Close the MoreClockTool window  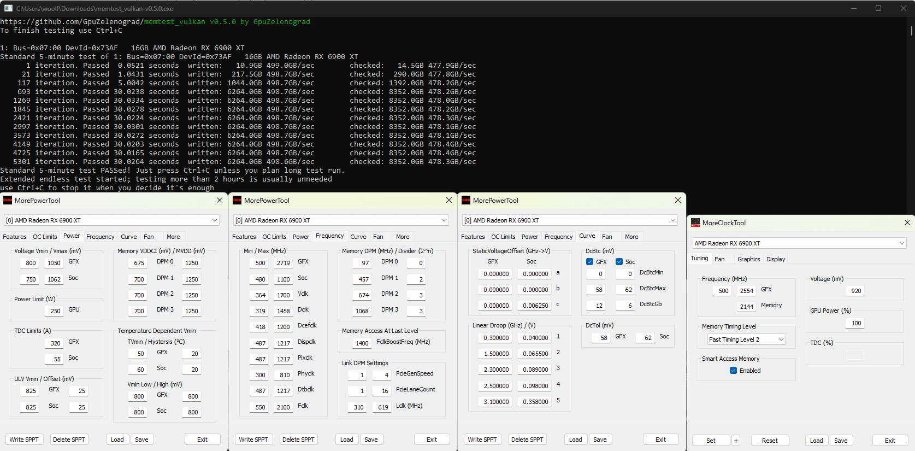(907, 223)
